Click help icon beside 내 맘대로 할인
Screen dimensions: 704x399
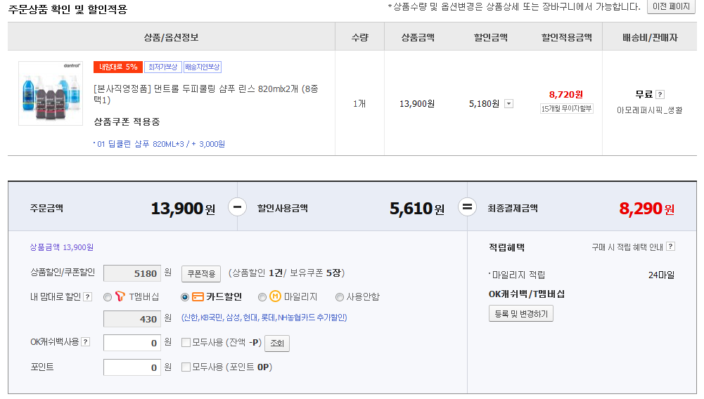point(87,297)
